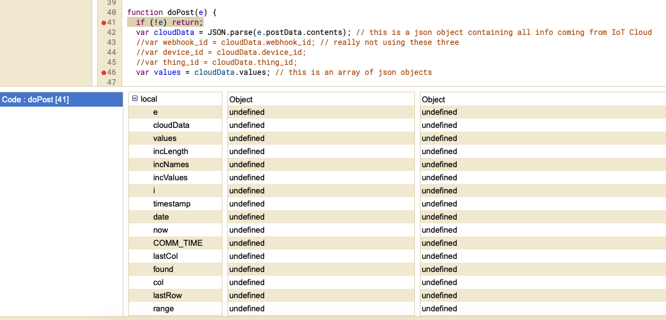Click line number 42 in the gutter

[112, 32]
